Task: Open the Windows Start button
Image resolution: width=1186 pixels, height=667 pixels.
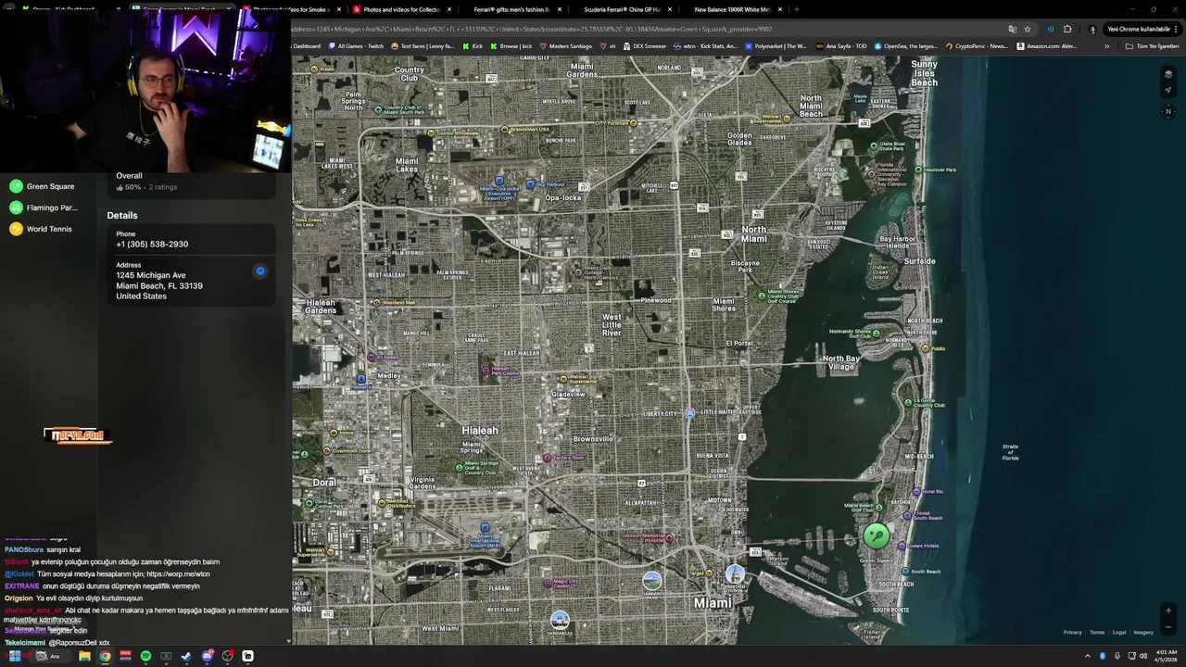Action: 15,656
